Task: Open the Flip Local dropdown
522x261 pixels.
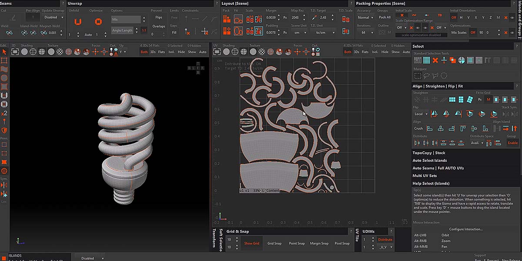Action: click(x=421, y=114)
